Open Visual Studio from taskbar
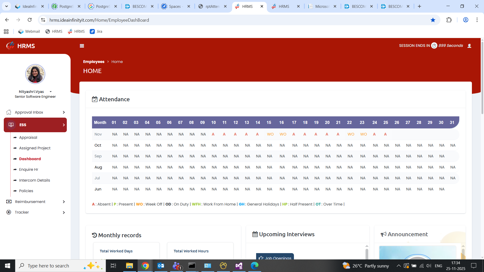 point(239,266)
